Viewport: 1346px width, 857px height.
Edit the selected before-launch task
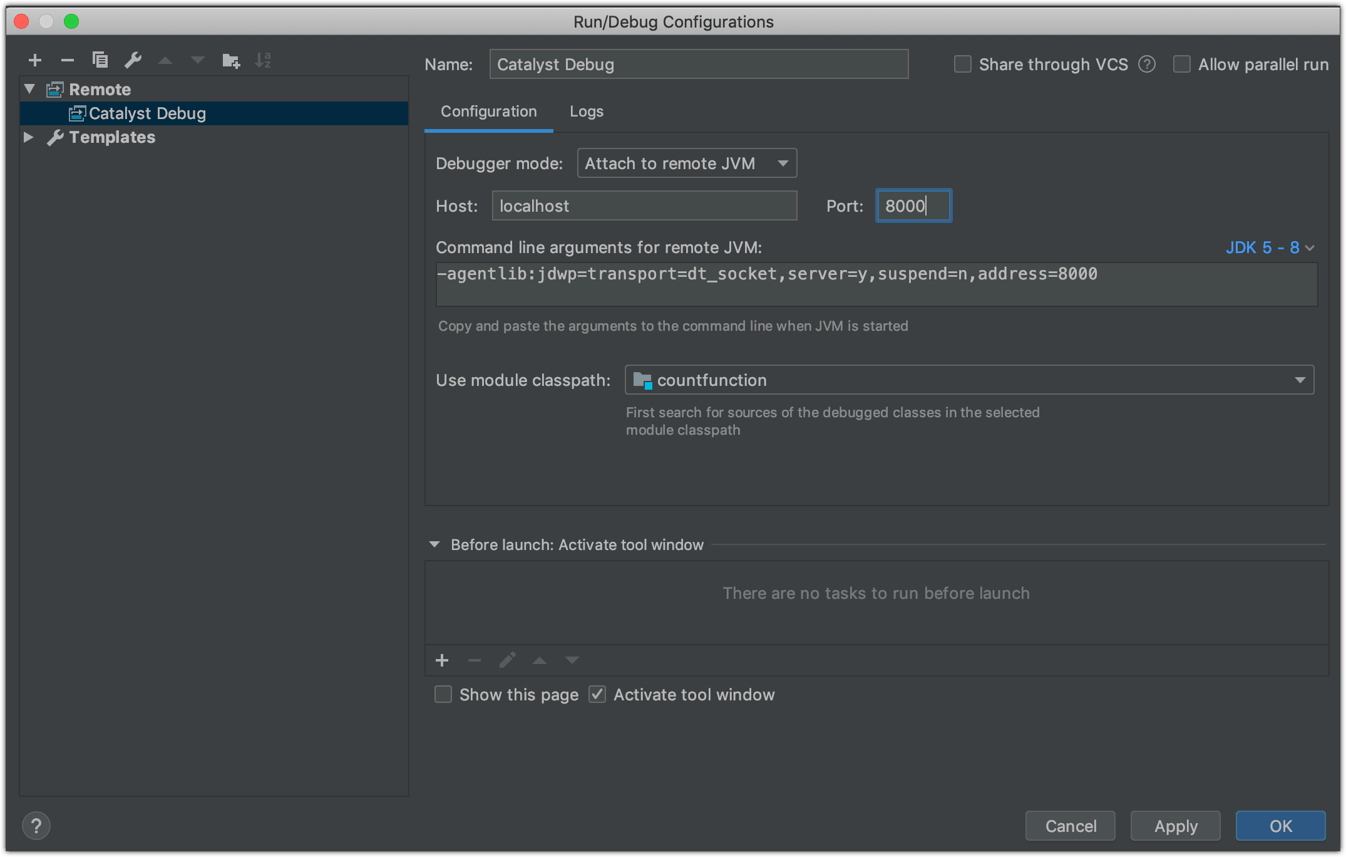click(507, 660)
